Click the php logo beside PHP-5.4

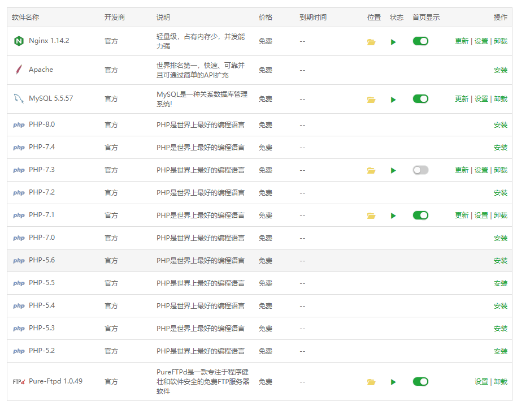point(19,305)
